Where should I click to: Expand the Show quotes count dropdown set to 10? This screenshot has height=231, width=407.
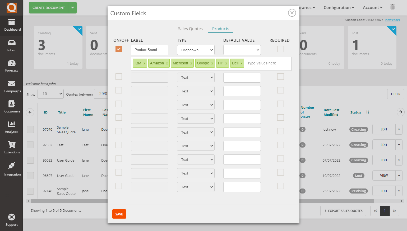[50, 94]
